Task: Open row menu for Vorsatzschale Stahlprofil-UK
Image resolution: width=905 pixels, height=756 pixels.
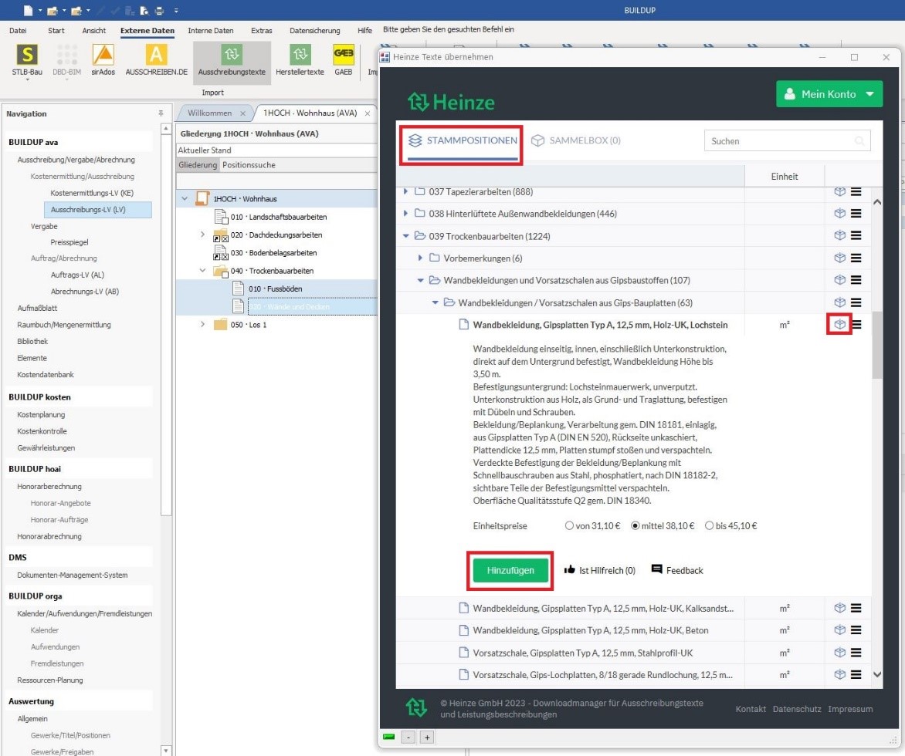Action: pos(856,652)
